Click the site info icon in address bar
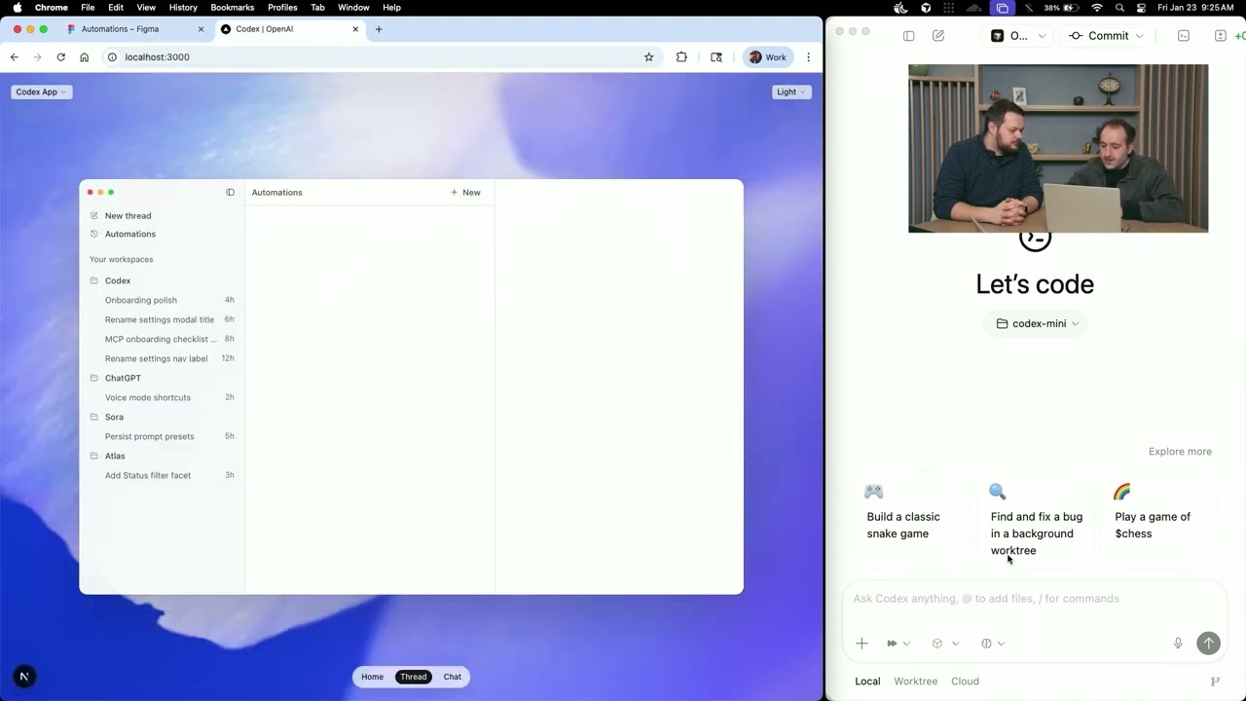Viewport: 1246px width, 701px height. tap(112, 57)
